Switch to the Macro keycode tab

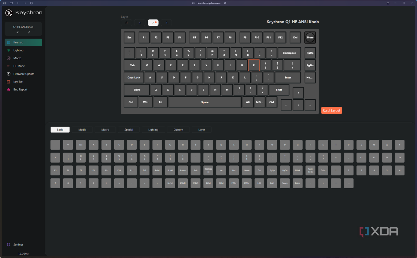(105, 130)
